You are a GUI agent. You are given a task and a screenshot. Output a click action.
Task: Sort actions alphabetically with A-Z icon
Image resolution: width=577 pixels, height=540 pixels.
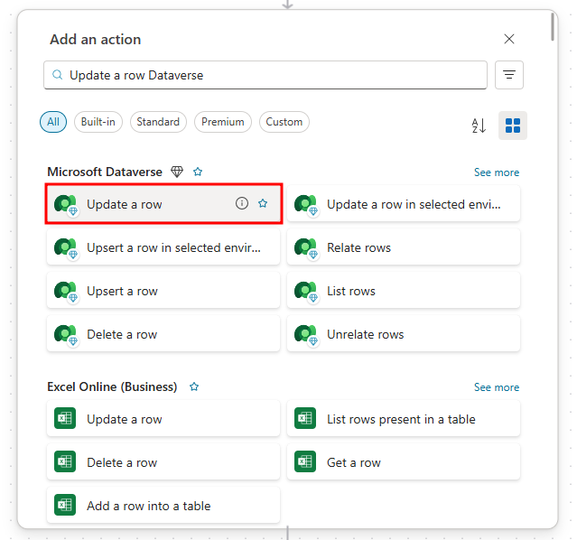point(479,126)
